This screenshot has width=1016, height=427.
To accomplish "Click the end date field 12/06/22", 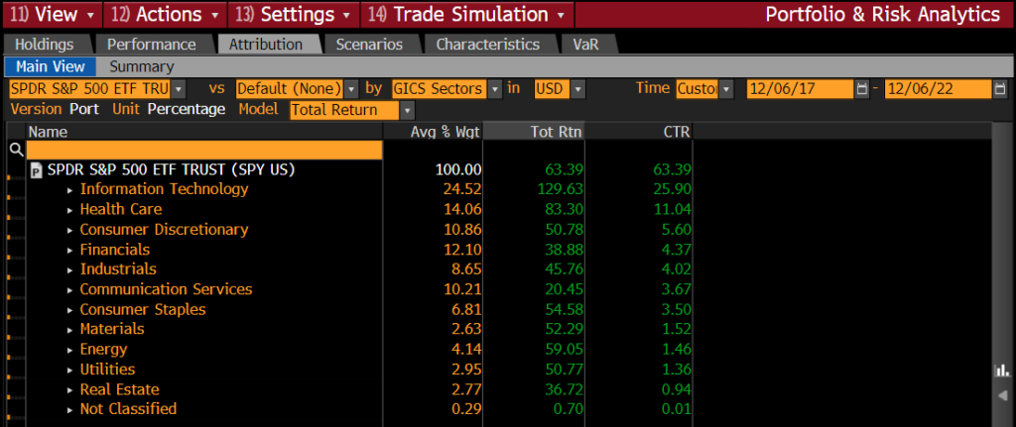I will (x=938, y=88).
